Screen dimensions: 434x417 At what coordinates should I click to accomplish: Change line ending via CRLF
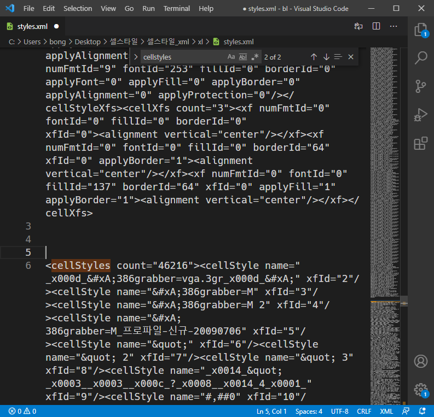(364, 411)
